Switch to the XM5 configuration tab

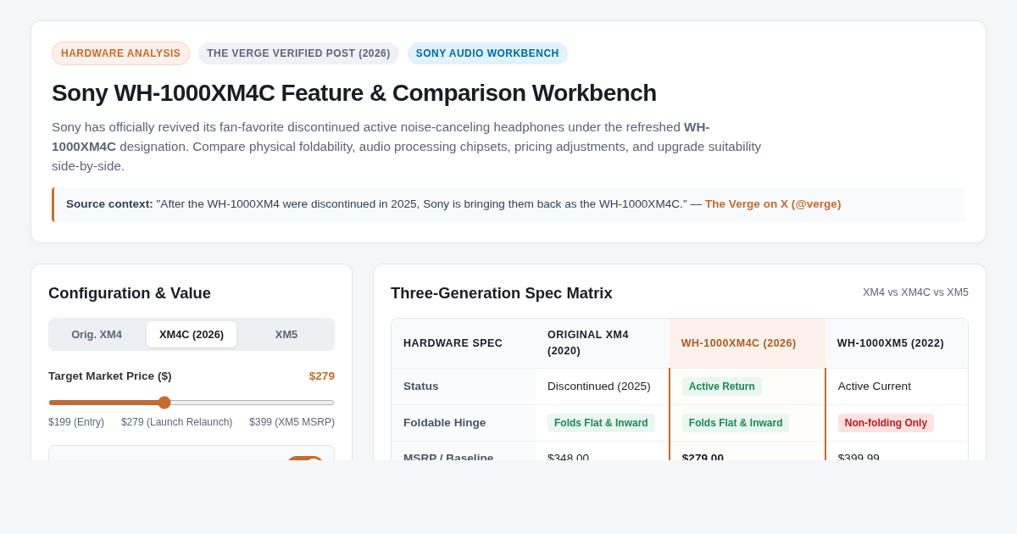click(x=286, y=334)
